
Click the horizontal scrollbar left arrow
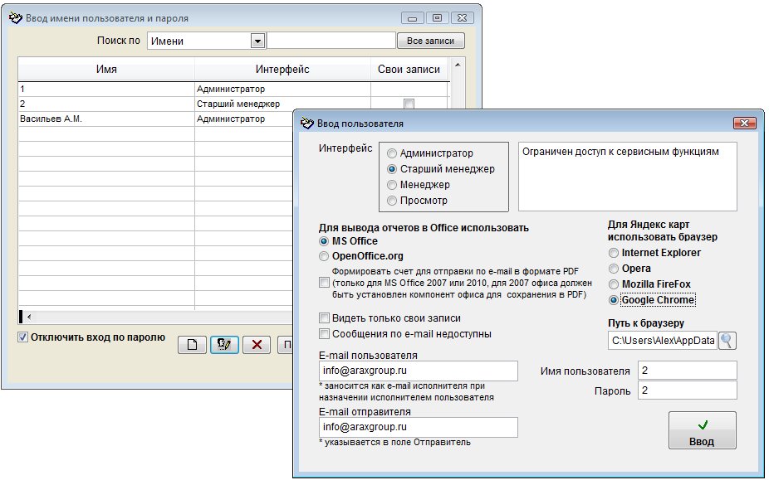[x=29, y=317]
